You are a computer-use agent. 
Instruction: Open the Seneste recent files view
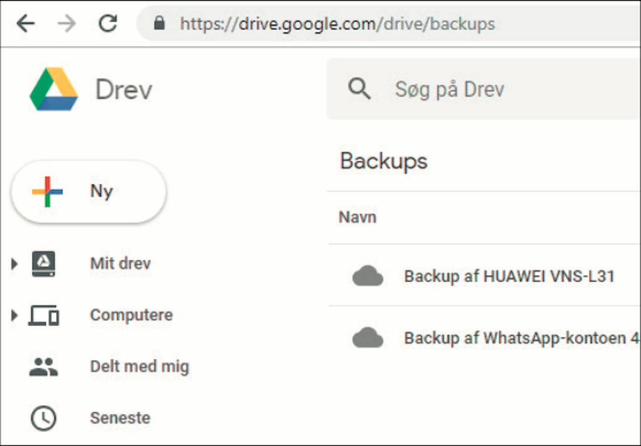pyautogui.click(x=120, y=418)
